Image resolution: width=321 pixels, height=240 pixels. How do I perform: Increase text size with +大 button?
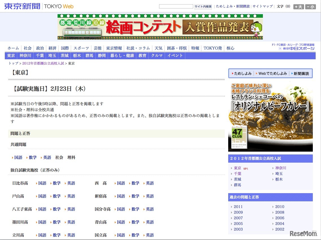coord(298,7)
